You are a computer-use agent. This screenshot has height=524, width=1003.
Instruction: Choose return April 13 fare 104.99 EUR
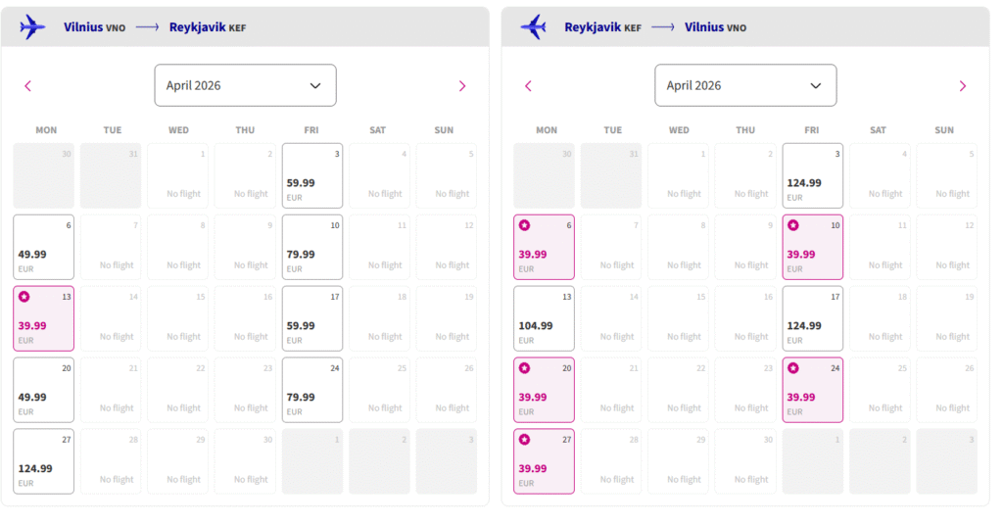pyautogui.click(x=544, y=318)
